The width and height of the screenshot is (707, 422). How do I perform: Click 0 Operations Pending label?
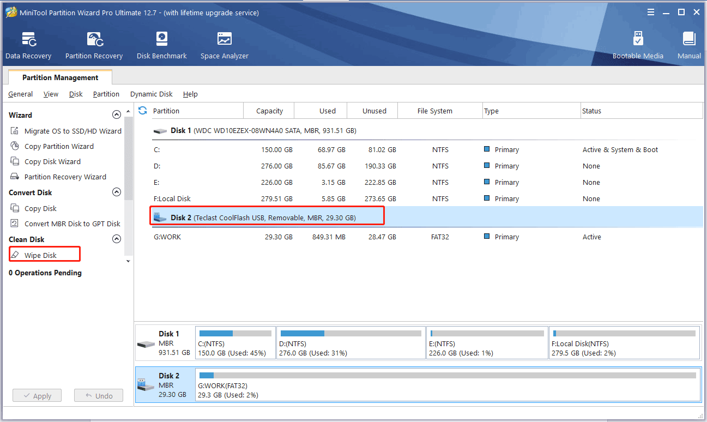coord(45,273)
